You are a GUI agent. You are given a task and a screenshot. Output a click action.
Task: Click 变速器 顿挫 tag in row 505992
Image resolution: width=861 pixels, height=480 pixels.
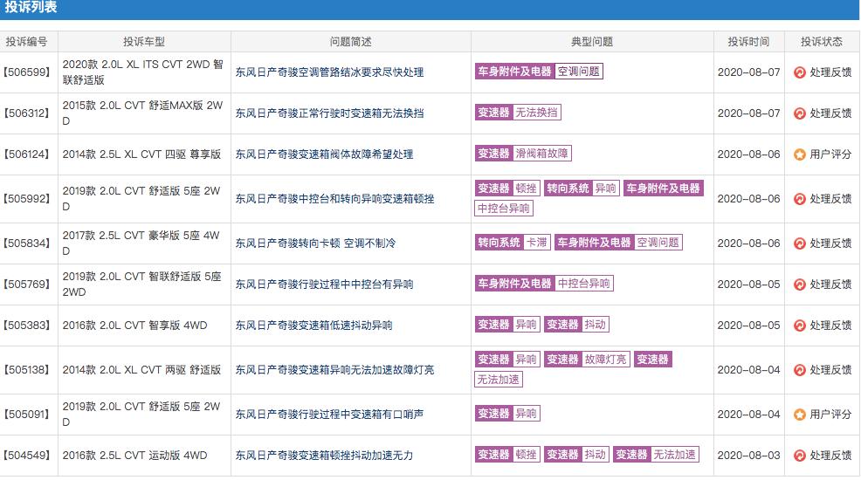point(507,189)
